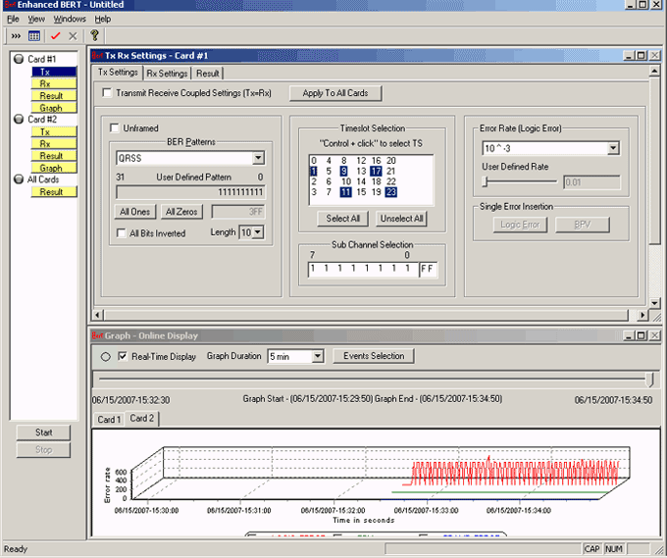Select the Card 2 graph tab

(141, 418)
